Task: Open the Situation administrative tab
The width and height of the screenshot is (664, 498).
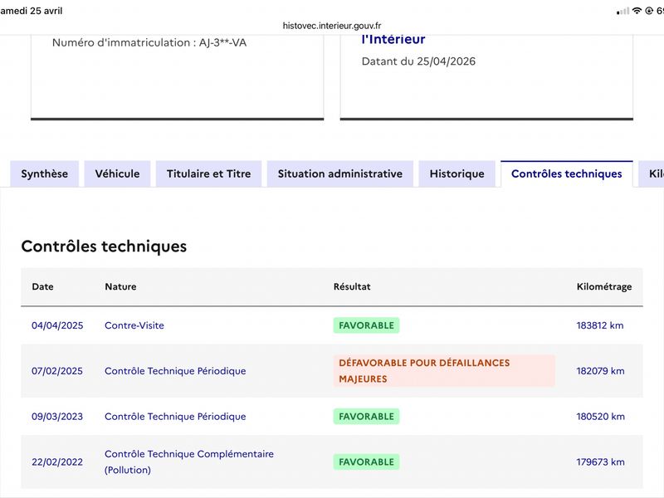Action: [x=339, y=173]
